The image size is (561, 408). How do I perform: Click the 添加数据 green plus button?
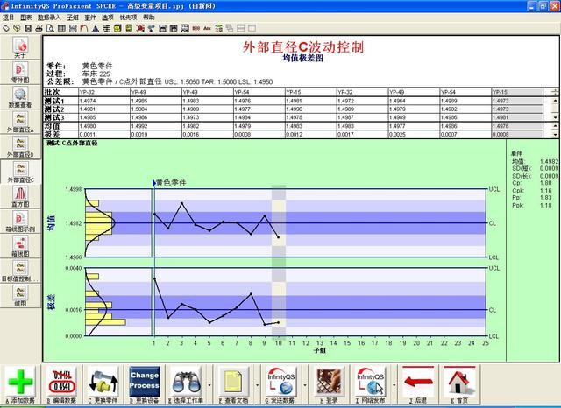coord(20,385)
